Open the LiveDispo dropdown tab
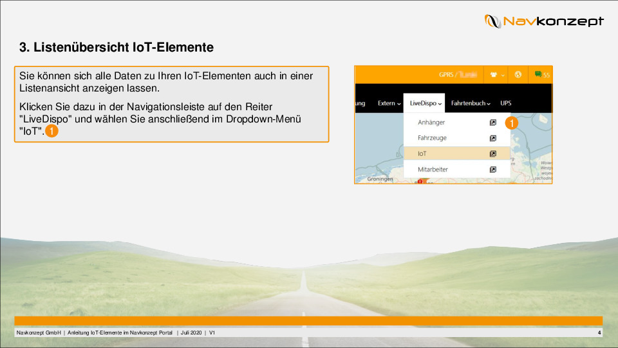 coord(424,103)
